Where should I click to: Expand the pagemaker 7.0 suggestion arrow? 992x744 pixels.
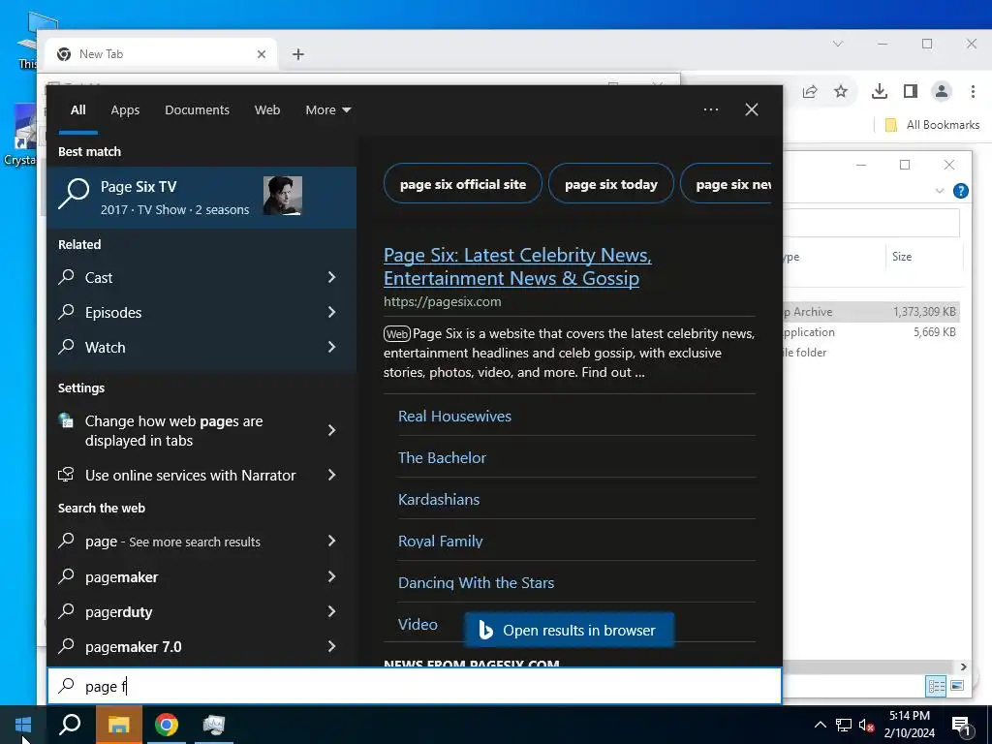[331, 646]
